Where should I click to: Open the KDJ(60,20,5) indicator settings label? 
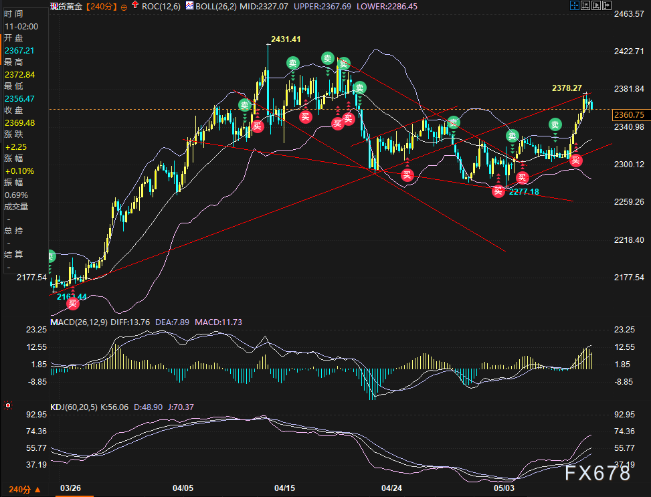75,406
